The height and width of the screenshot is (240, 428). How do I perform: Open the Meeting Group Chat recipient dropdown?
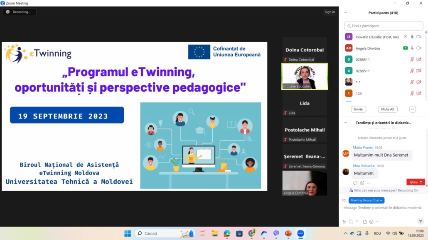coord(366,200)
